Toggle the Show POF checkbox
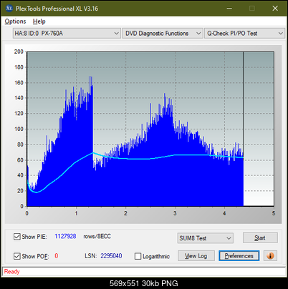 tap(17, 256)
